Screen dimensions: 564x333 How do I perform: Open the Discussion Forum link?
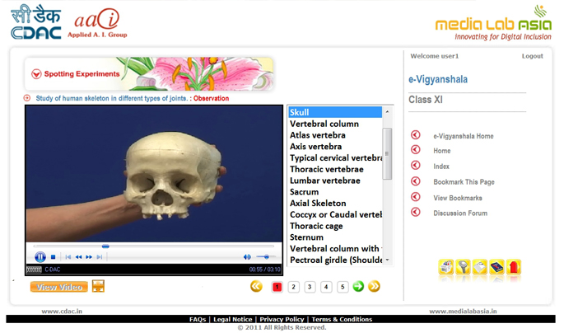pos(460,213)
